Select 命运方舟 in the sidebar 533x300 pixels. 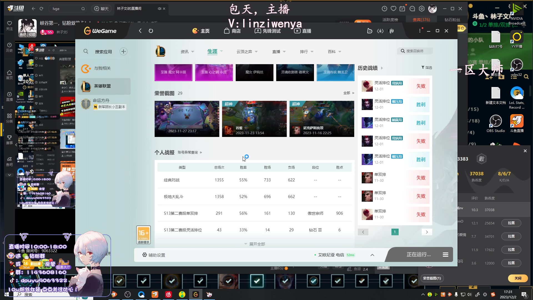104,104
